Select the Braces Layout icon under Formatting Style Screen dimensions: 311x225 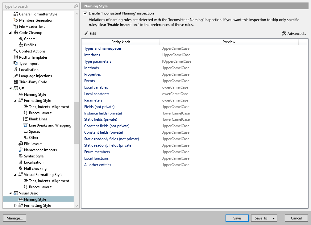pyautogui.click(x=26, y=113)
